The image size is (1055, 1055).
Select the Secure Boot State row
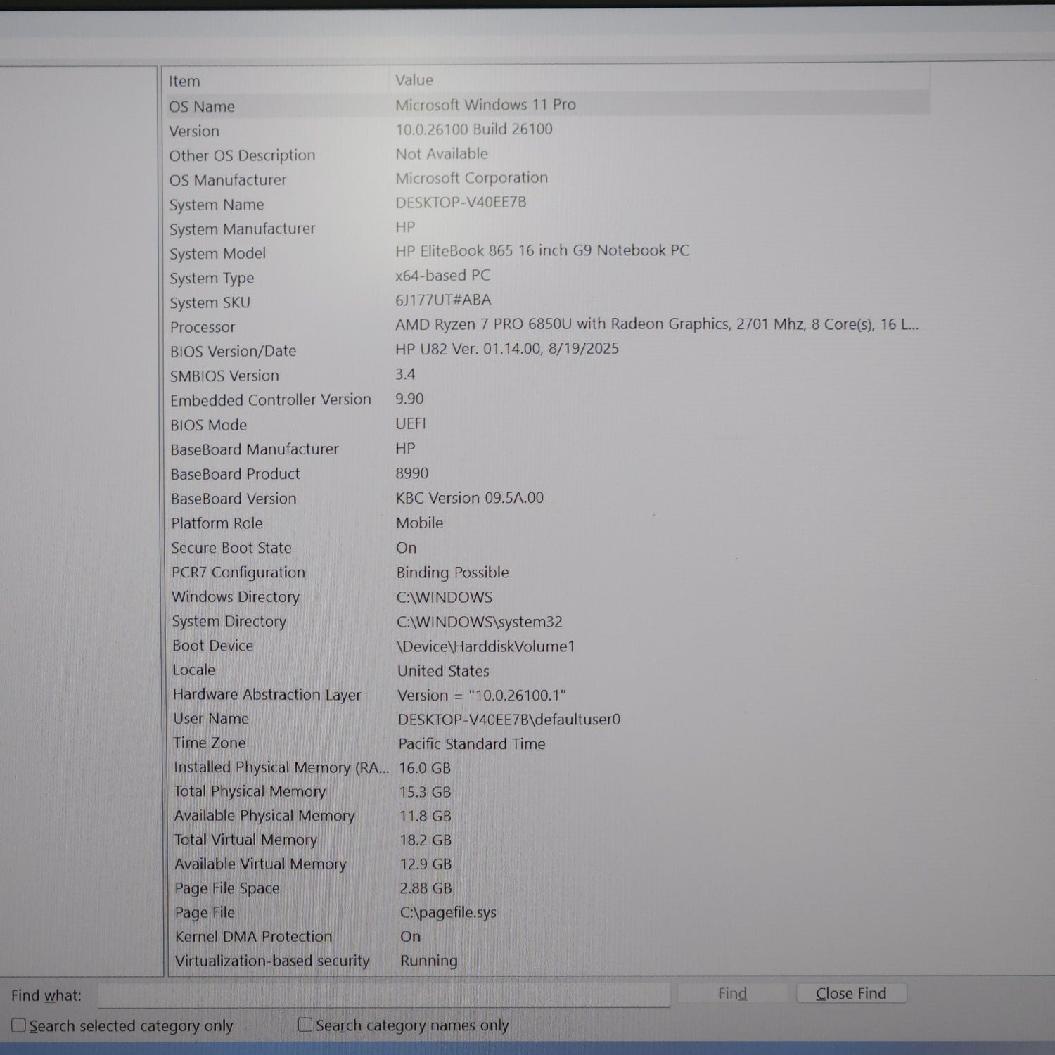click(x=231, y=547)
